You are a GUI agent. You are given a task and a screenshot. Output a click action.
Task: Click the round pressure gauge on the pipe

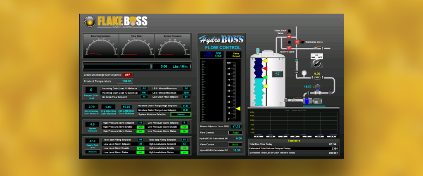click(x=304, y=73)
